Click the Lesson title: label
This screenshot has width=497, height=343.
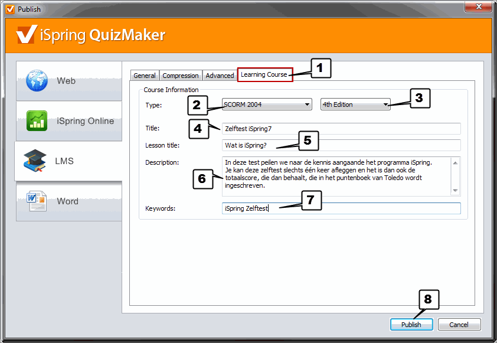tap(162, 145)
